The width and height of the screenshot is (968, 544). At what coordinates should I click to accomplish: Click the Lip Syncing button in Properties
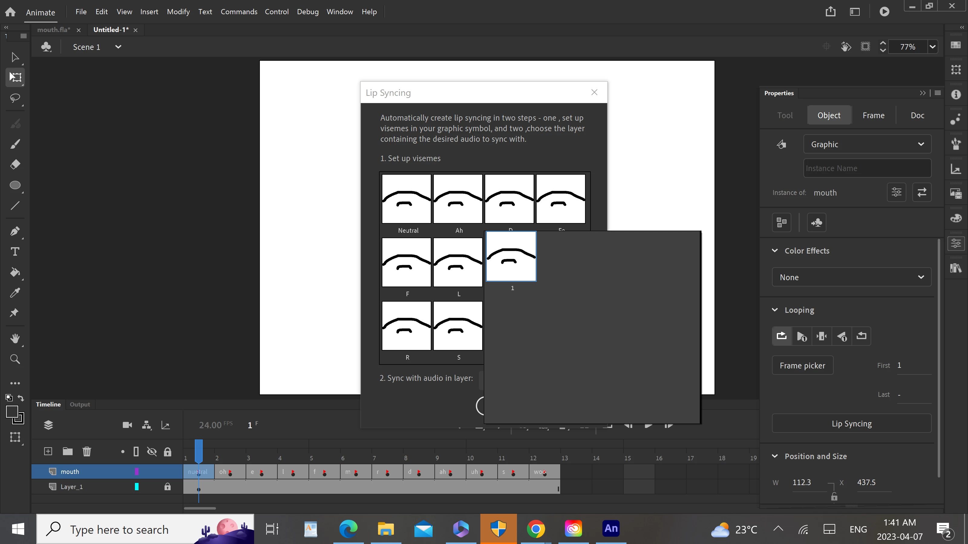point(851,423)
